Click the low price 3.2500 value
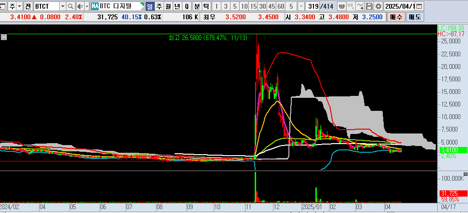Screen dimensions: 468x213 (372, 17)
